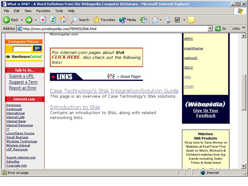Open the APPC related term link
The image size is (248, 186).
click(189, 39)
